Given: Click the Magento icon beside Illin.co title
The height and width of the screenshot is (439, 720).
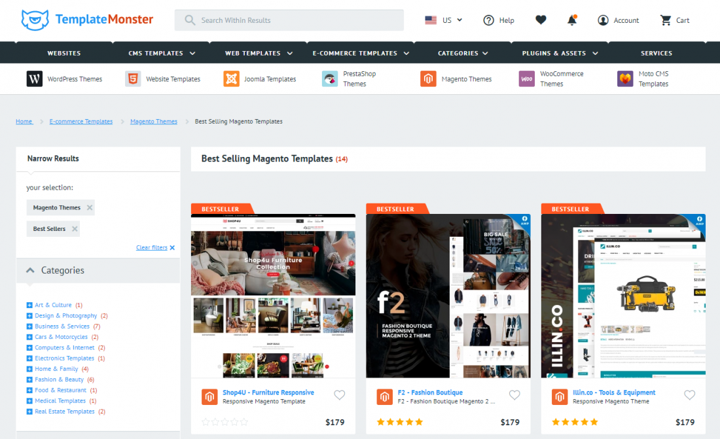Looking at the screenshot, I should pyautogui.click(x=560, y=396).
